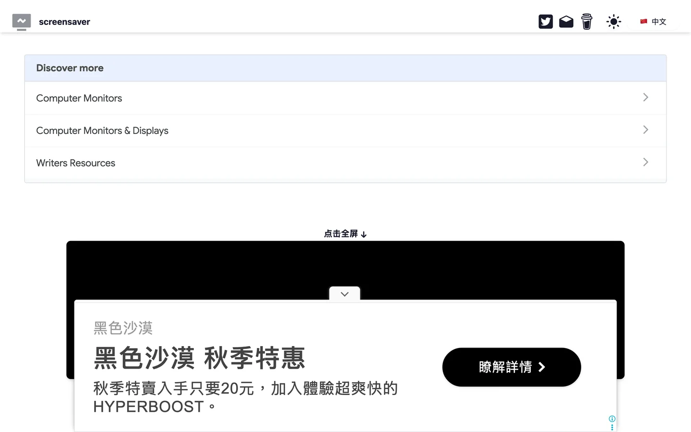Click the screensaver monitor logo icon
This screenshot has width=691, height=432.
22,22
